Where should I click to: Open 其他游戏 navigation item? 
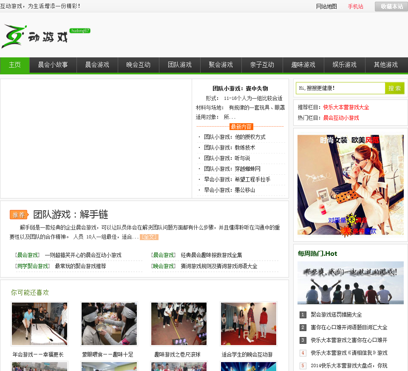pos(386,65)
